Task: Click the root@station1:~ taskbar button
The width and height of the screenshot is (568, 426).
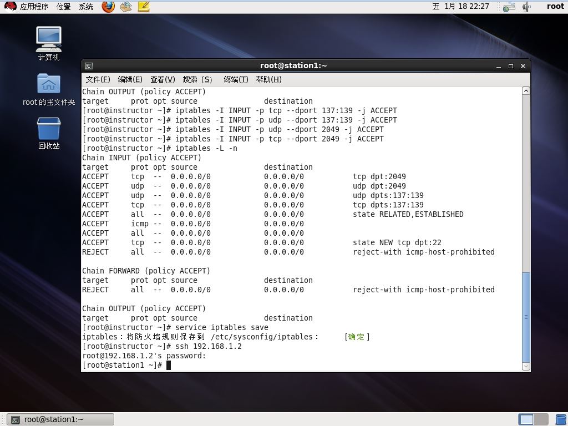Action: click(x=60, y=419)
